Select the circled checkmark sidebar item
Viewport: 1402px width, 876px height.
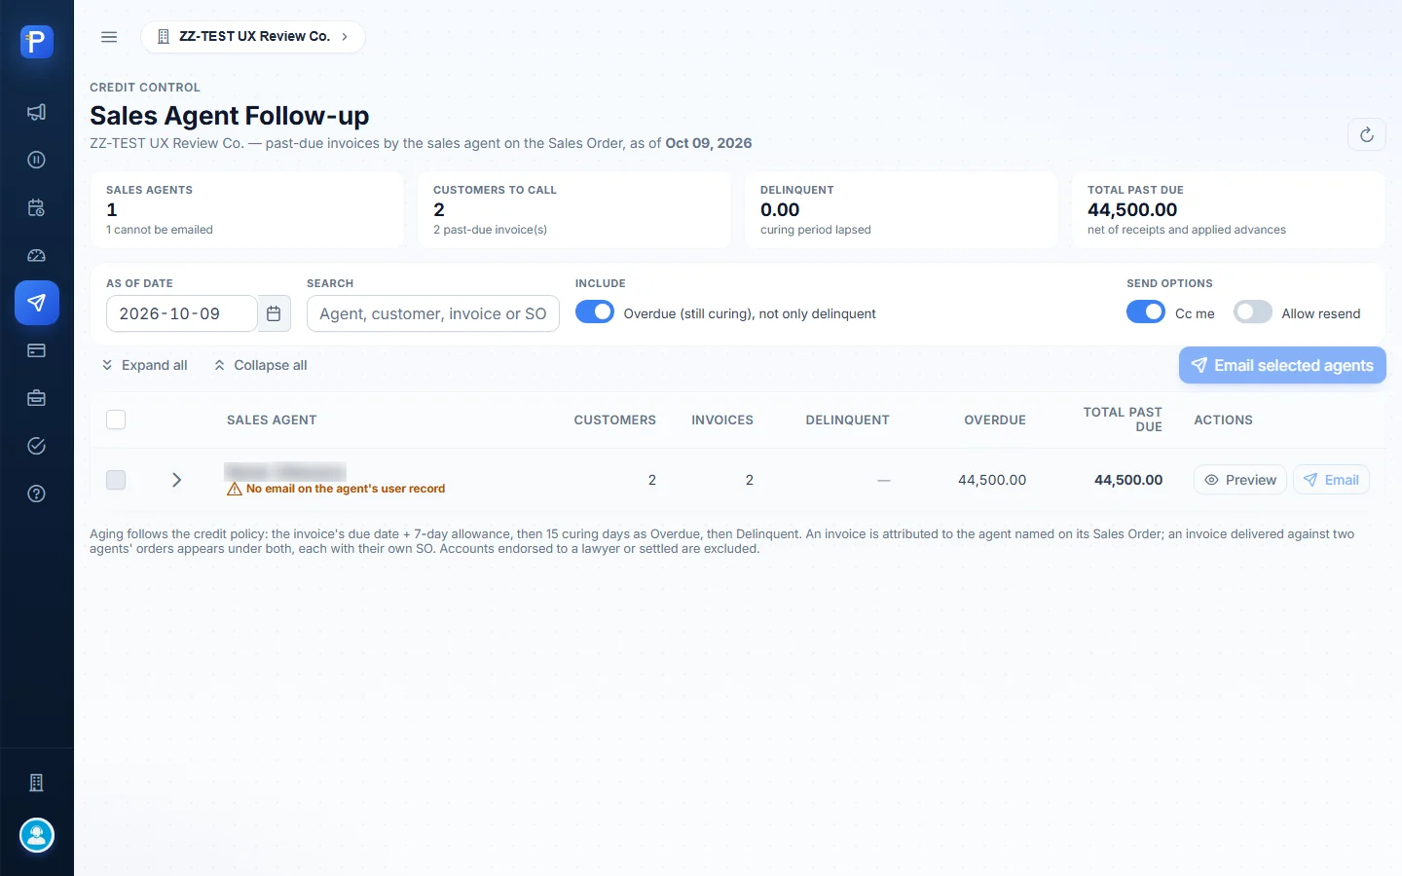pos(36,446)
